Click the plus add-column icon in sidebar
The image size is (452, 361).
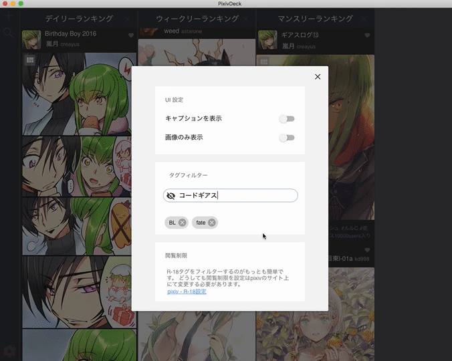[x=9, y=15]
